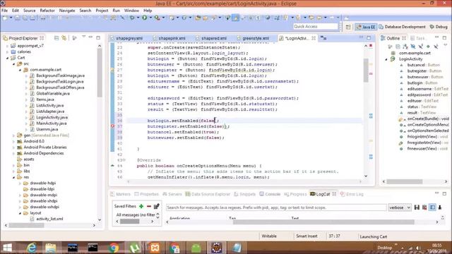Clear the LogCat log icon

pyautogui.click(x=424, y=207)
